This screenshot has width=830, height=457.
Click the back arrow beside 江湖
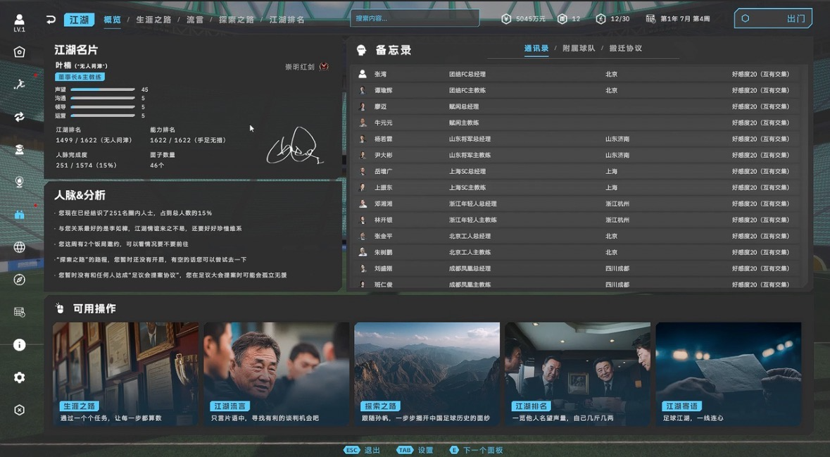pos(51,20)
